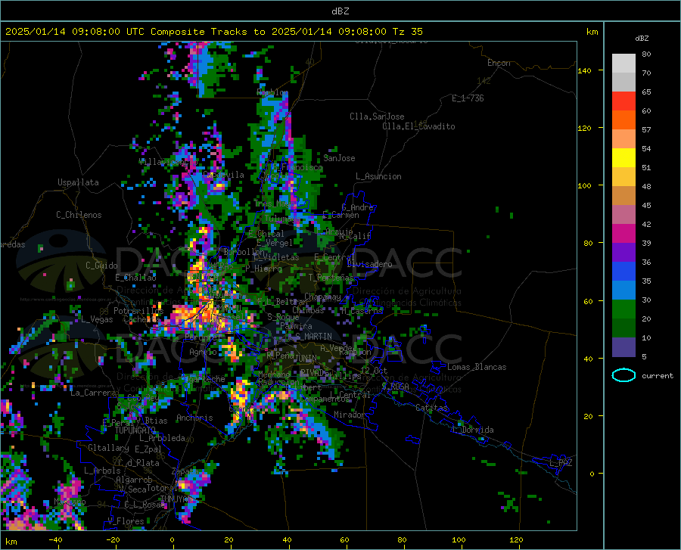This screenshot has height=550, width=681.
Task: Click the E_Challao place label
Action: tap(135, 277)
